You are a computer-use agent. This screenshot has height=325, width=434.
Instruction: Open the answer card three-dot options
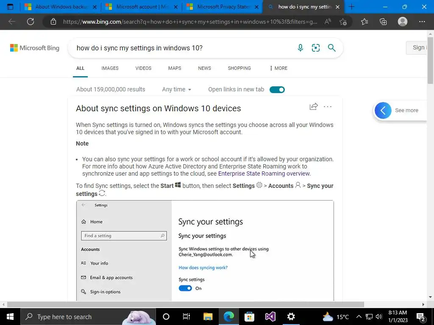(328, 106)
